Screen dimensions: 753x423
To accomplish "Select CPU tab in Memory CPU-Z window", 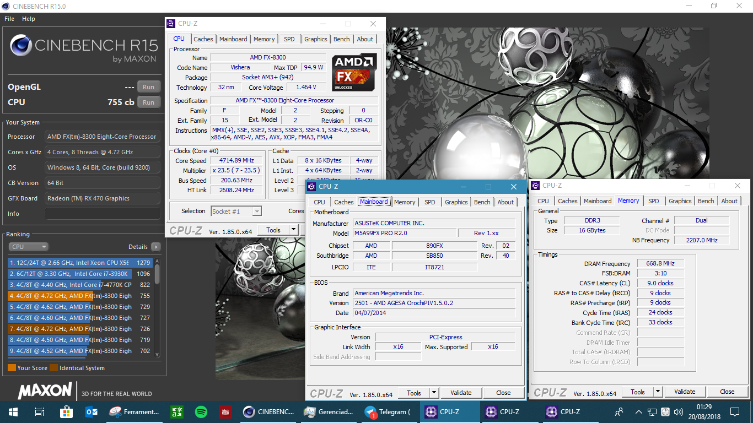I will click(543, 201).
